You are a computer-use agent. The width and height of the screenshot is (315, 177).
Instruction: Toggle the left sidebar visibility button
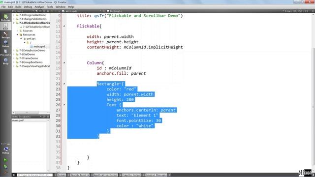click(x=14, y=175)
